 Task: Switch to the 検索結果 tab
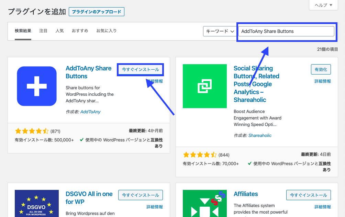[23, 31]
